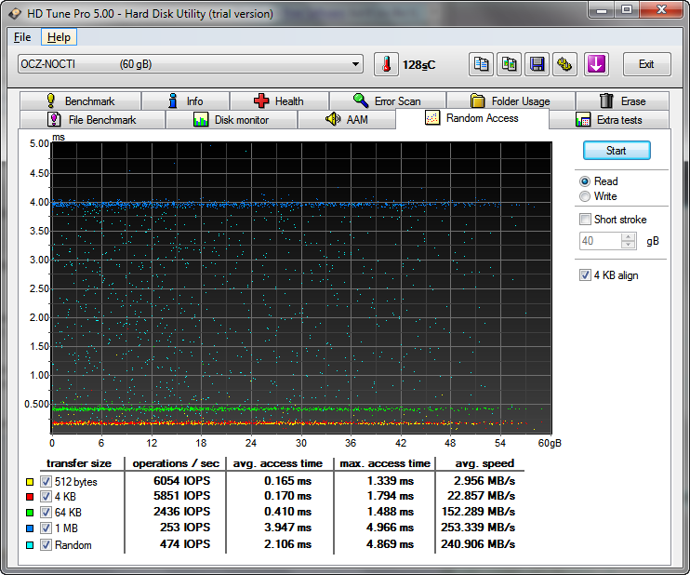This screenshot has height=575, width=690.
Task: Open the File Benchmark tab
Action: tap(92, 120)
